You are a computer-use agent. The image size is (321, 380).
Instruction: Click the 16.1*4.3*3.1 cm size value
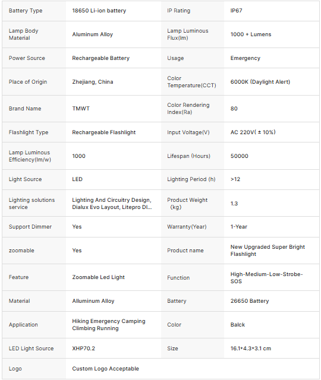(x=251, y=349)
